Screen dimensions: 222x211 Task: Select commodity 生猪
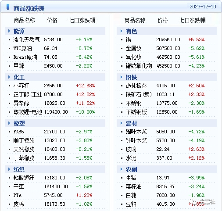click(x=131, y=178)
